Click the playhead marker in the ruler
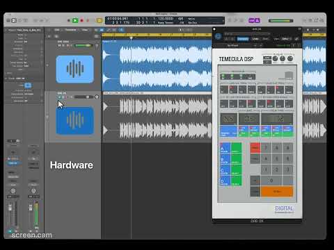Viewport: 334px width, 250px height. click(x=132, y=37)
